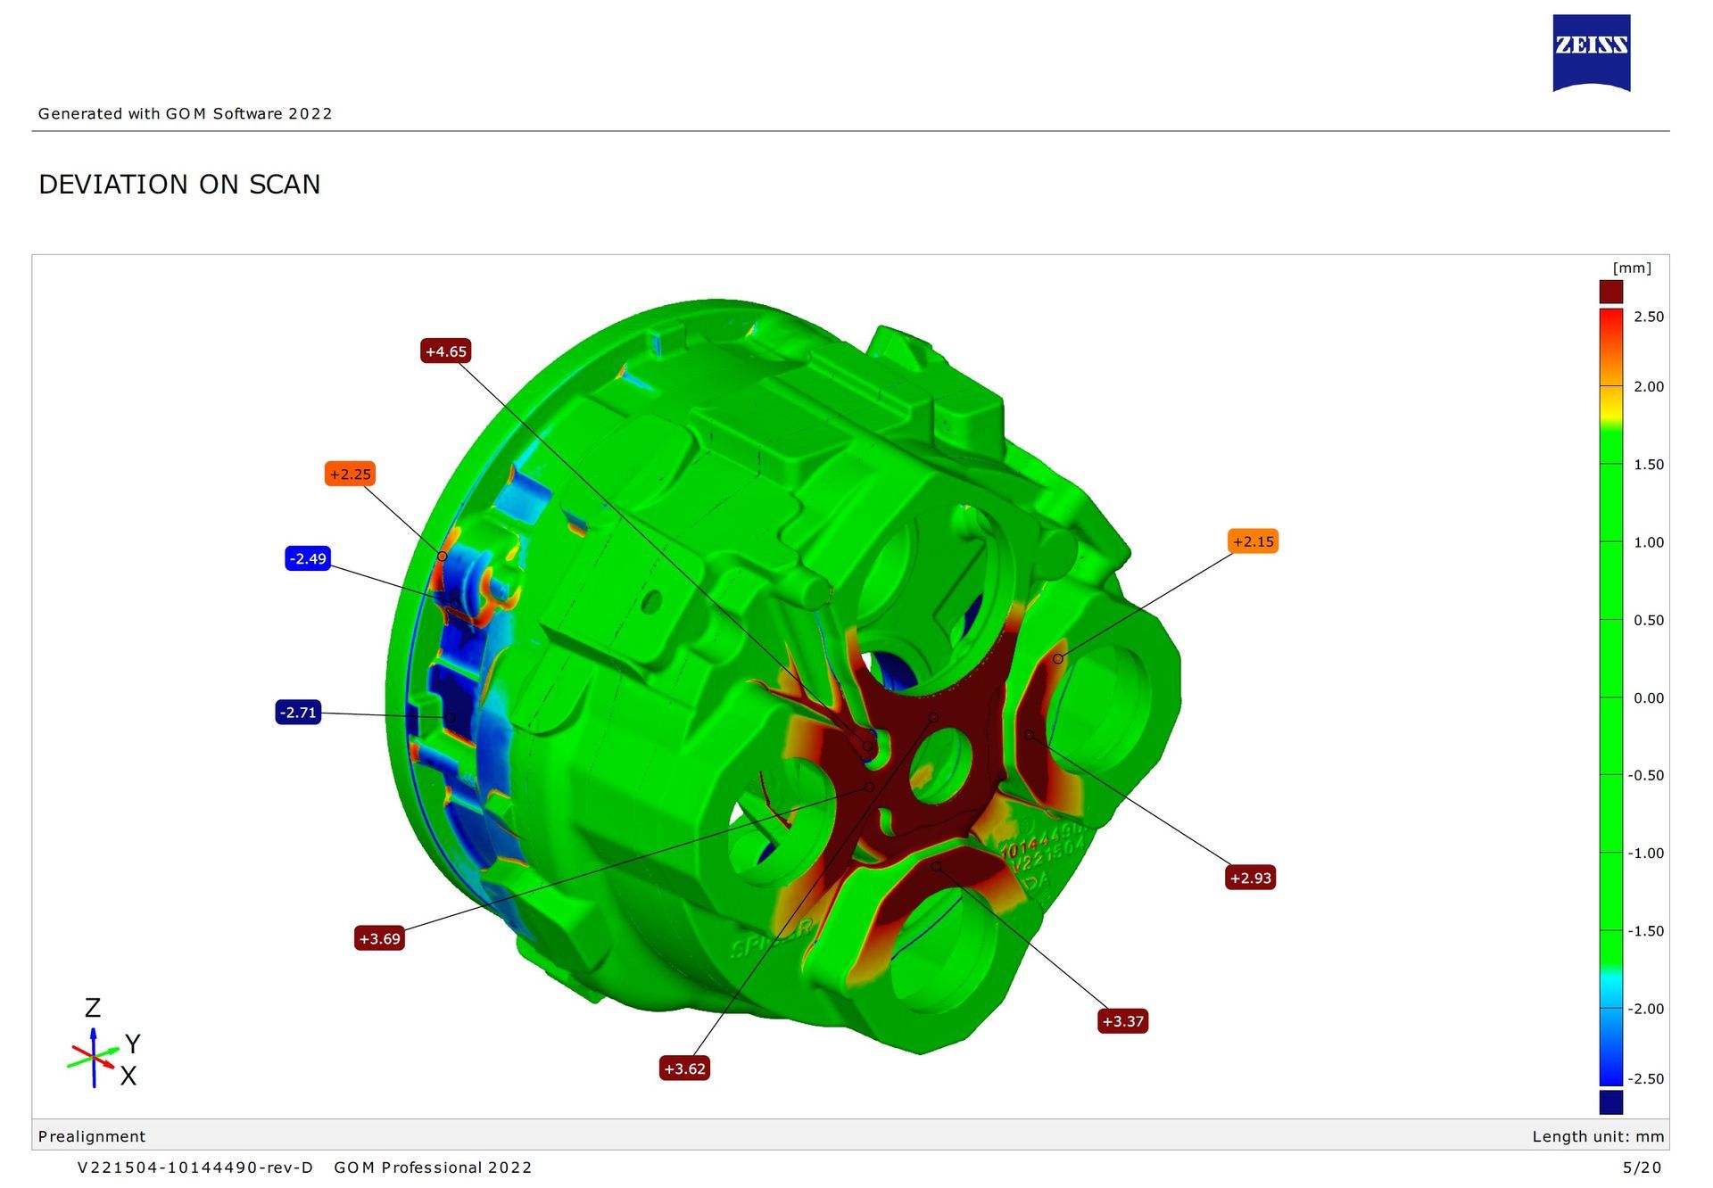Select the +3.62 deviation label
This screenshot has width=1713, height=1188.
pos(684,1068)
